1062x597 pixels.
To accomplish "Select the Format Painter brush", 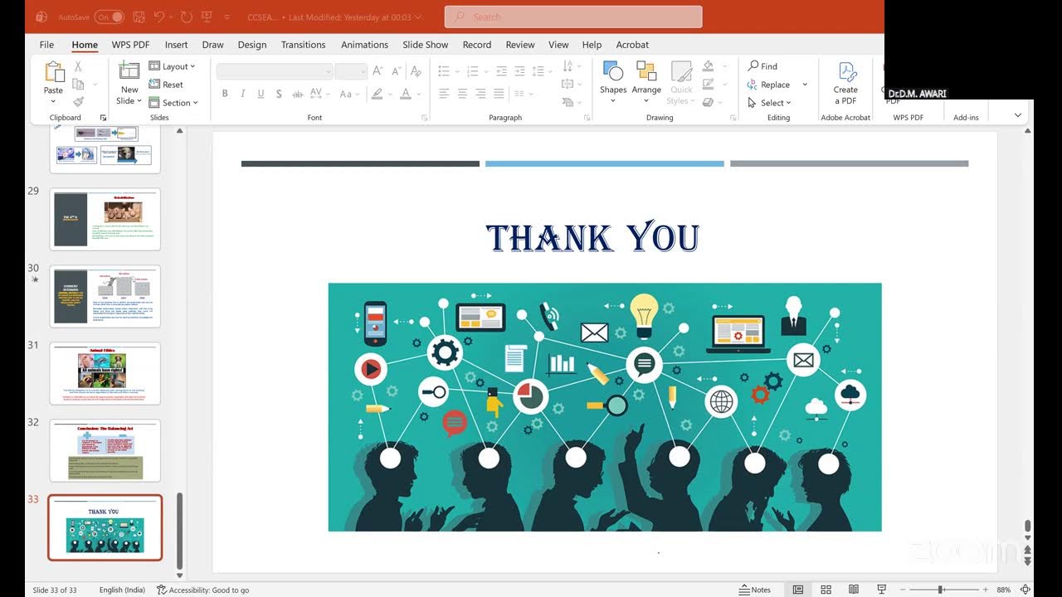I will 78,102.
